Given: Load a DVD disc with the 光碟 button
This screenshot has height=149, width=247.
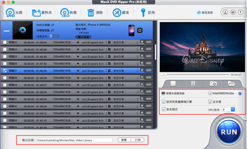Looking at the screenshot, I should [14, 13].
